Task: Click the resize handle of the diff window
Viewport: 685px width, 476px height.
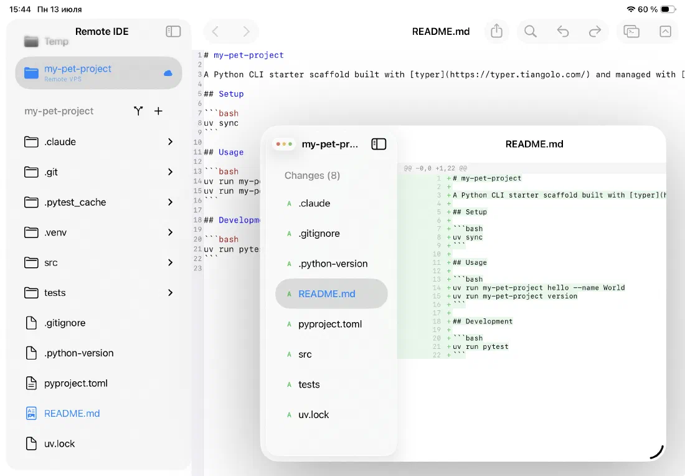Action: coord(657,453)
